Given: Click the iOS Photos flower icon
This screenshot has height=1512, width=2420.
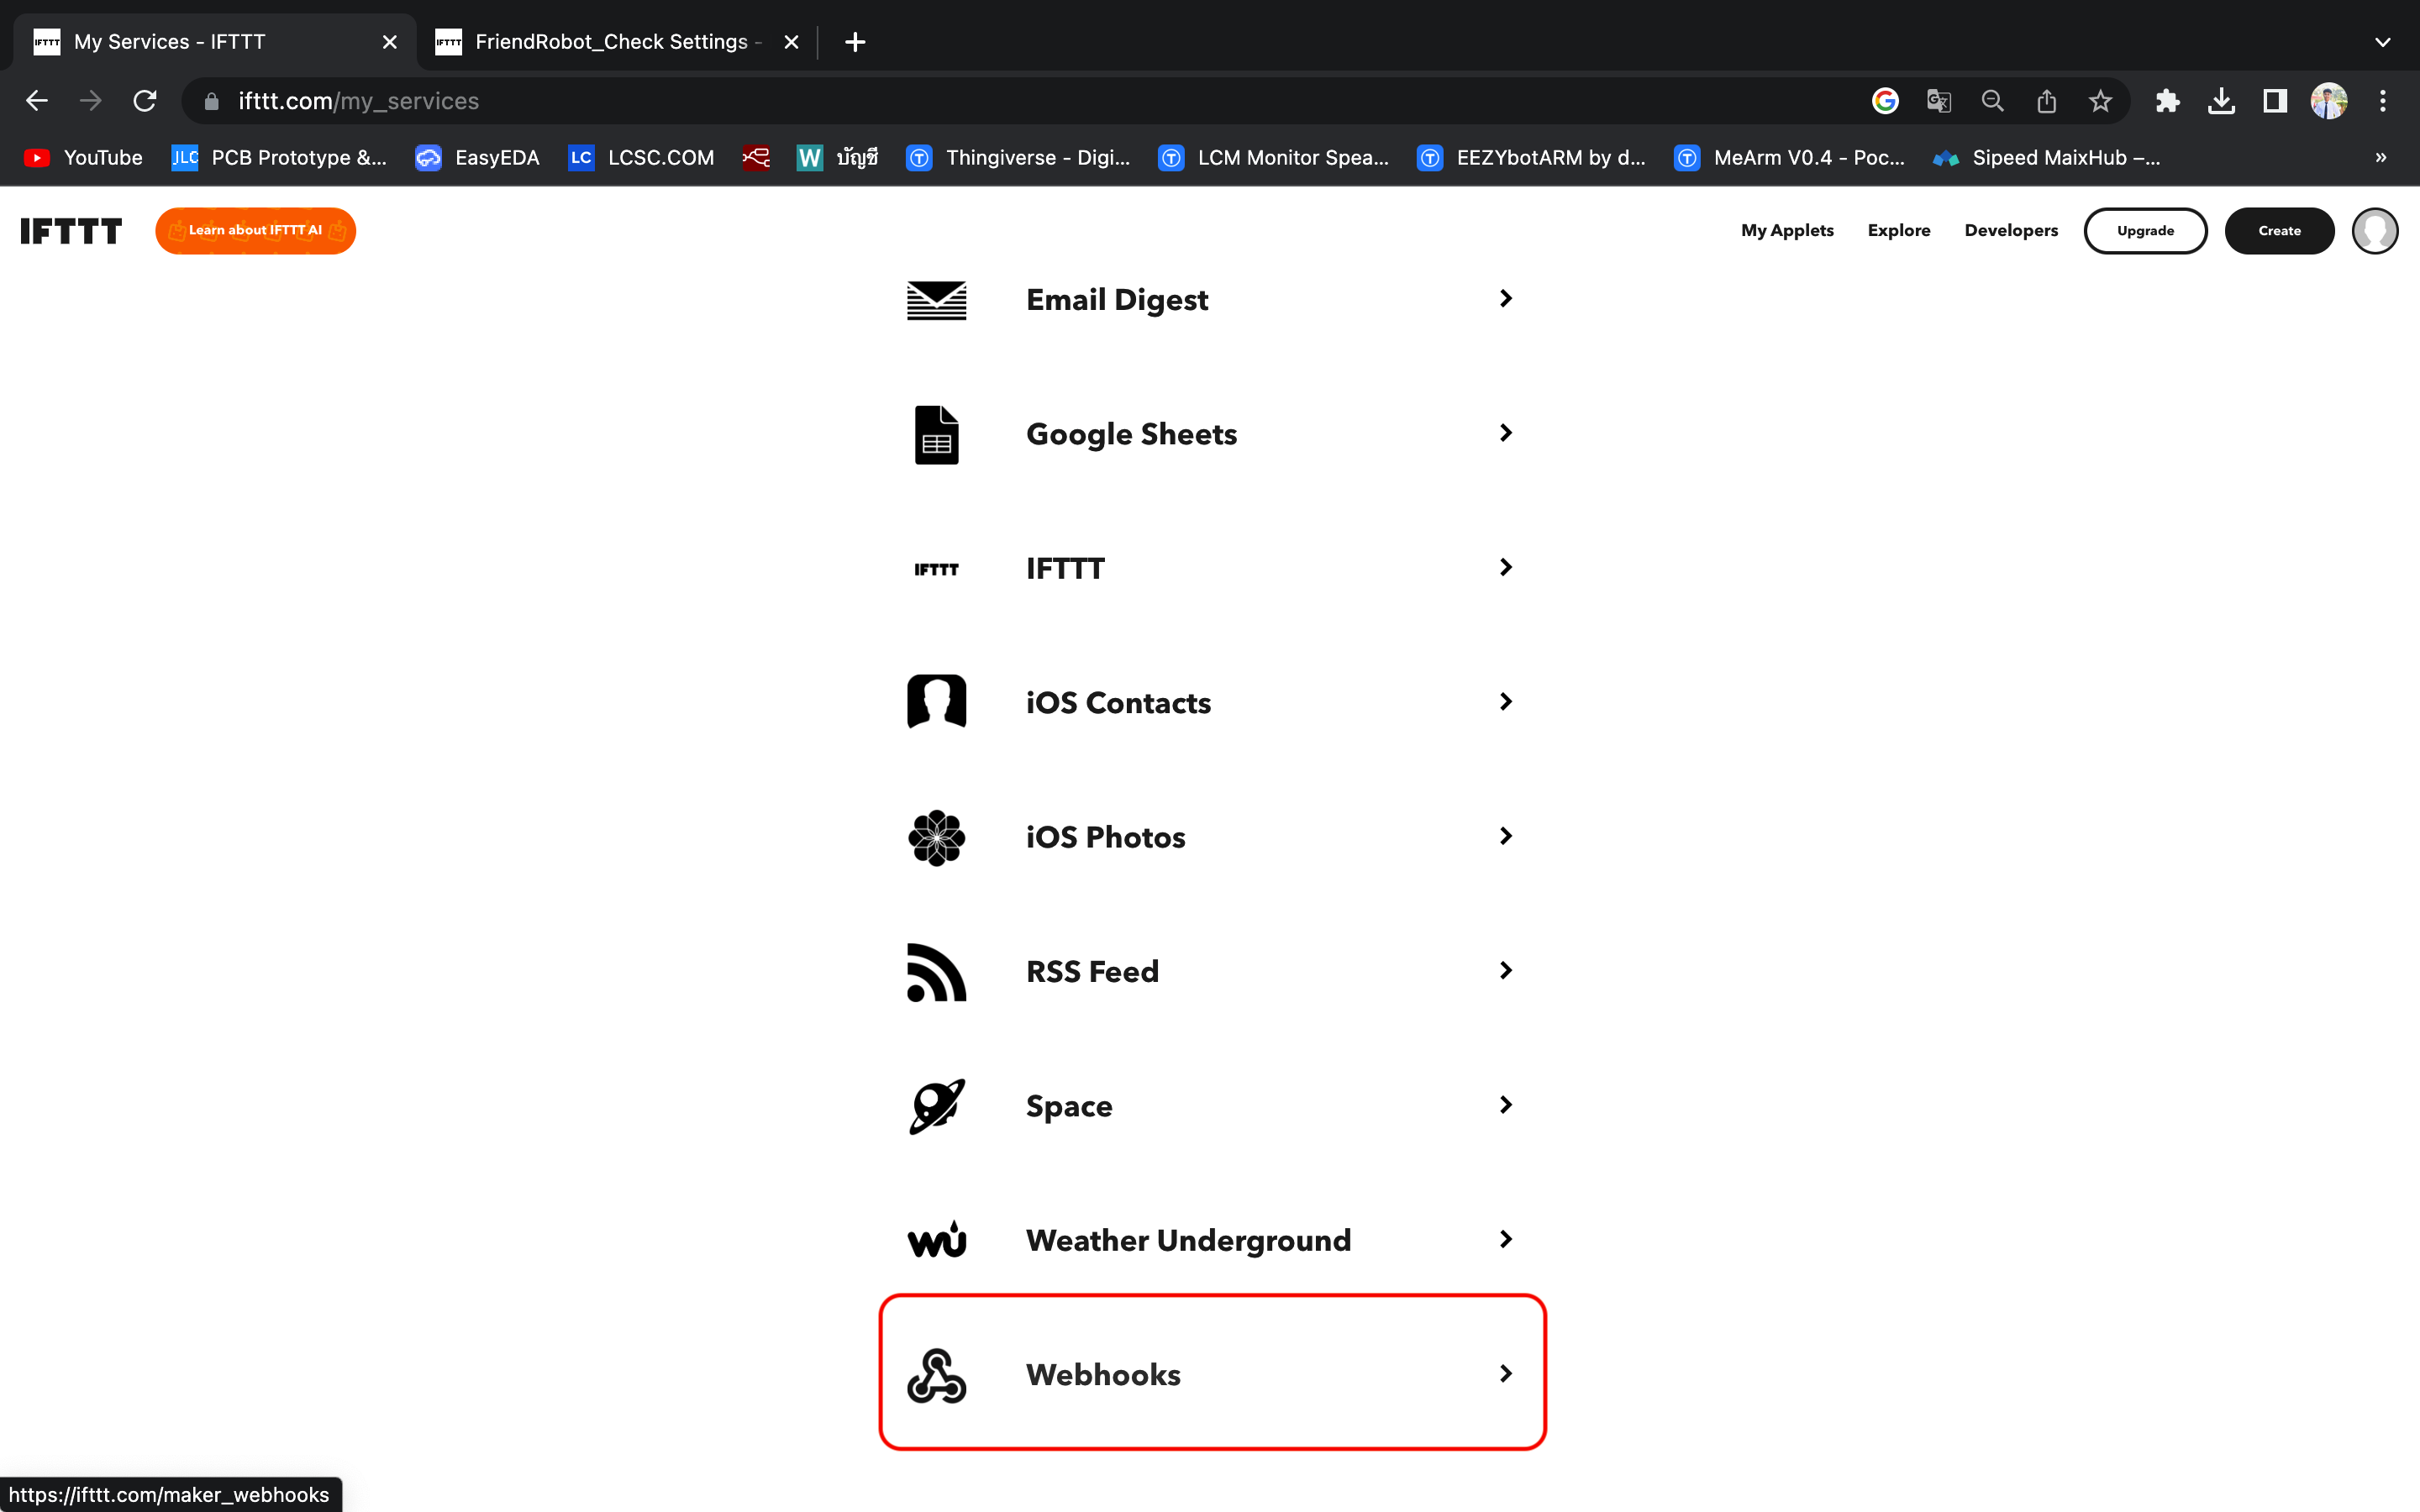Looking at the screenshot, I should [936, 837].
